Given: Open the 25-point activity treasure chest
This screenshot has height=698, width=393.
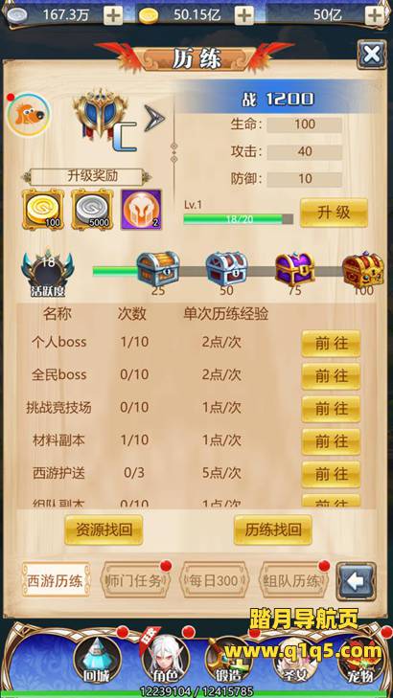Looking at the screenshot, I should pos(158,268).
